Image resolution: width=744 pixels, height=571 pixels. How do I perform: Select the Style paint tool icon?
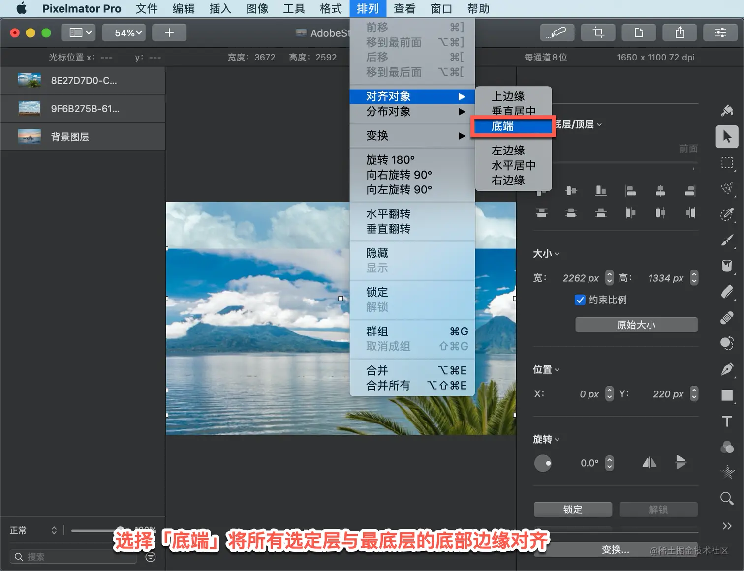click(727, 111)
